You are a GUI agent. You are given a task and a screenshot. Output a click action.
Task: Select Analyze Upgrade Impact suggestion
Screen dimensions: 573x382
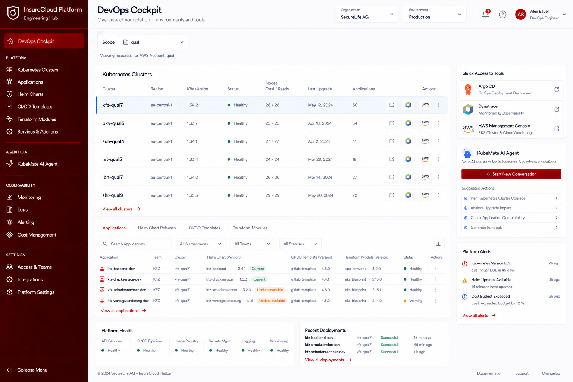point(511,208)
